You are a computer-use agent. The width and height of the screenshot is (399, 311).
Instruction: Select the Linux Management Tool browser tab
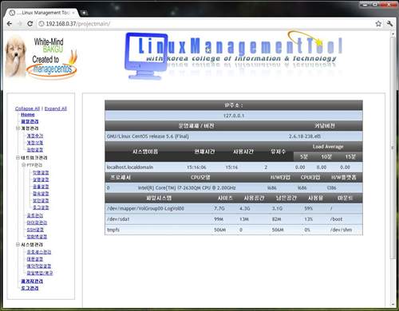tap(42, 13)
